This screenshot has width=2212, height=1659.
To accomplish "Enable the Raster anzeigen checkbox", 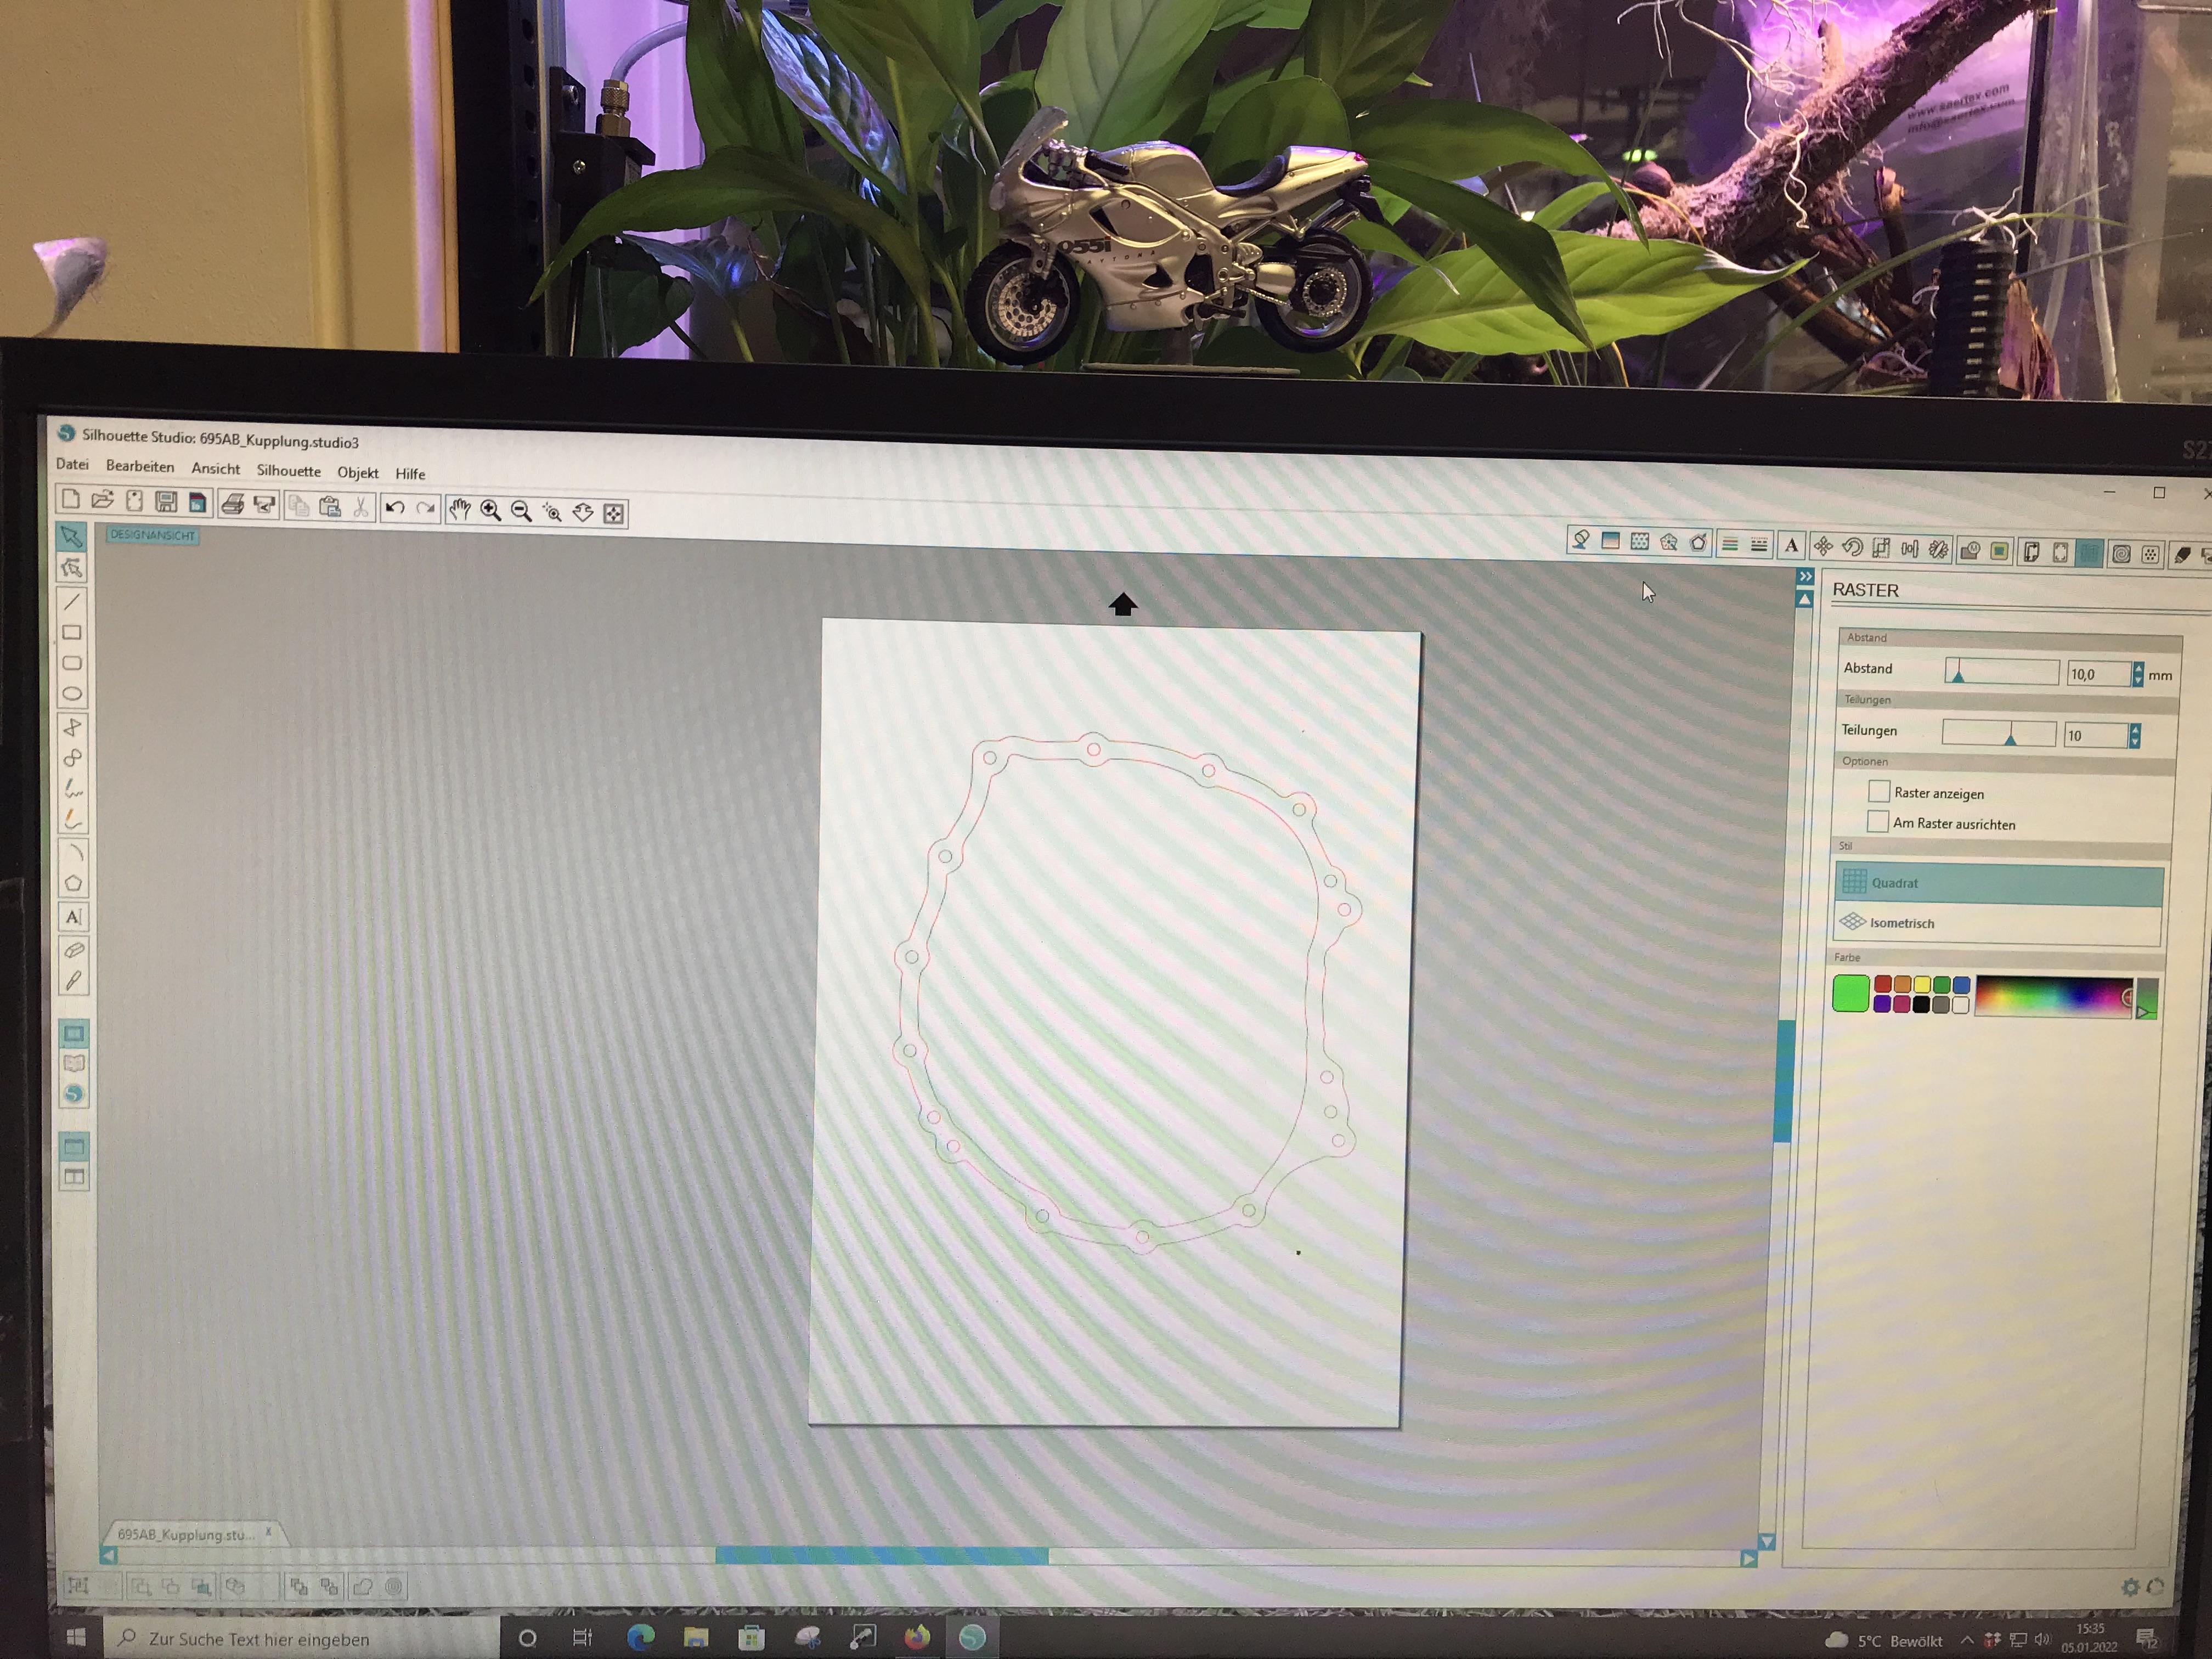I will tap(1879, 792).
